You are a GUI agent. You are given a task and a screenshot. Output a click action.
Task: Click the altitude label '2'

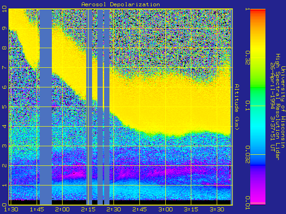(4, 165)
